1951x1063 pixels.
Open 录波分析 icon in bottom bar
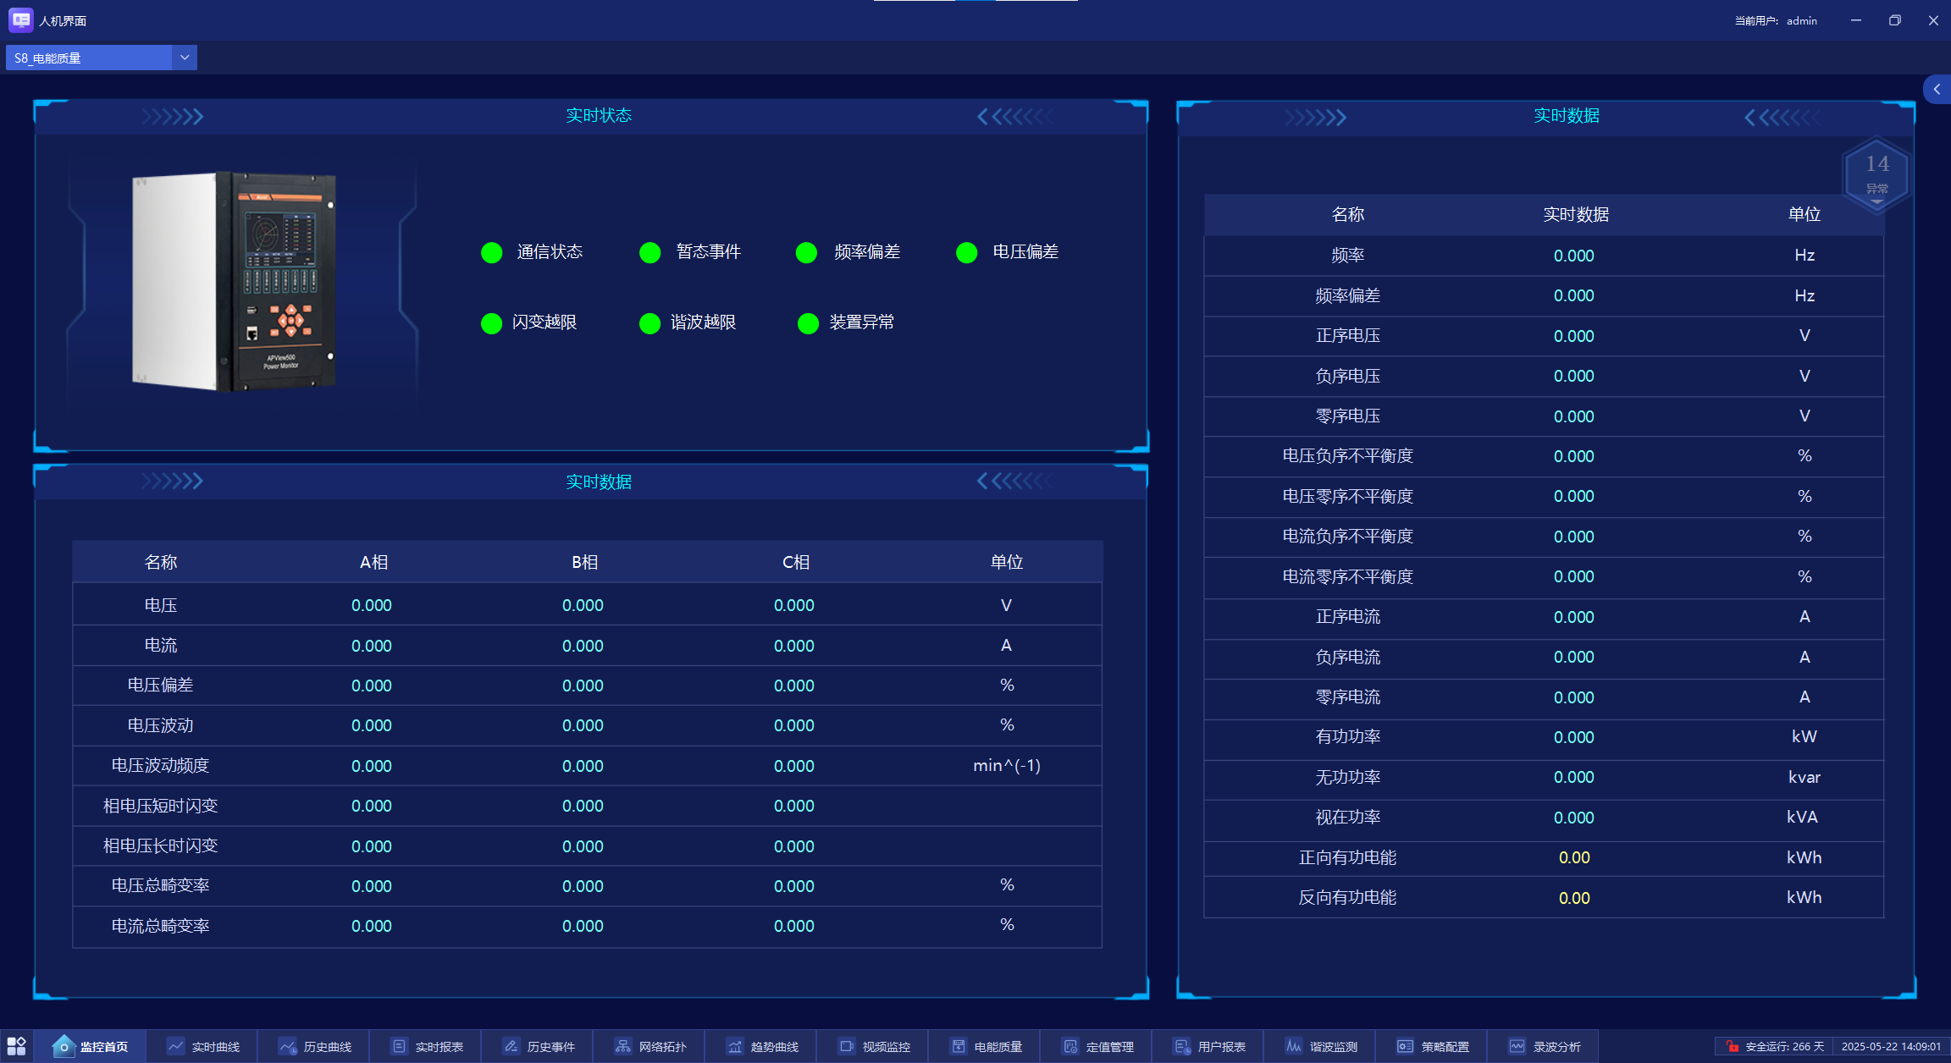tap(1517, 1046)
